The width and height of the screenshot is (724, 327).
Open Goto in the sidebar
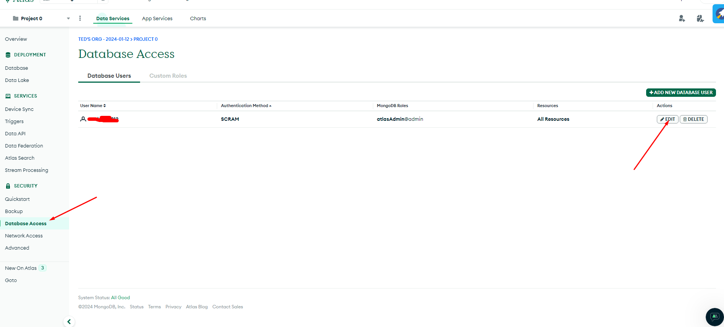coord(11,280)
